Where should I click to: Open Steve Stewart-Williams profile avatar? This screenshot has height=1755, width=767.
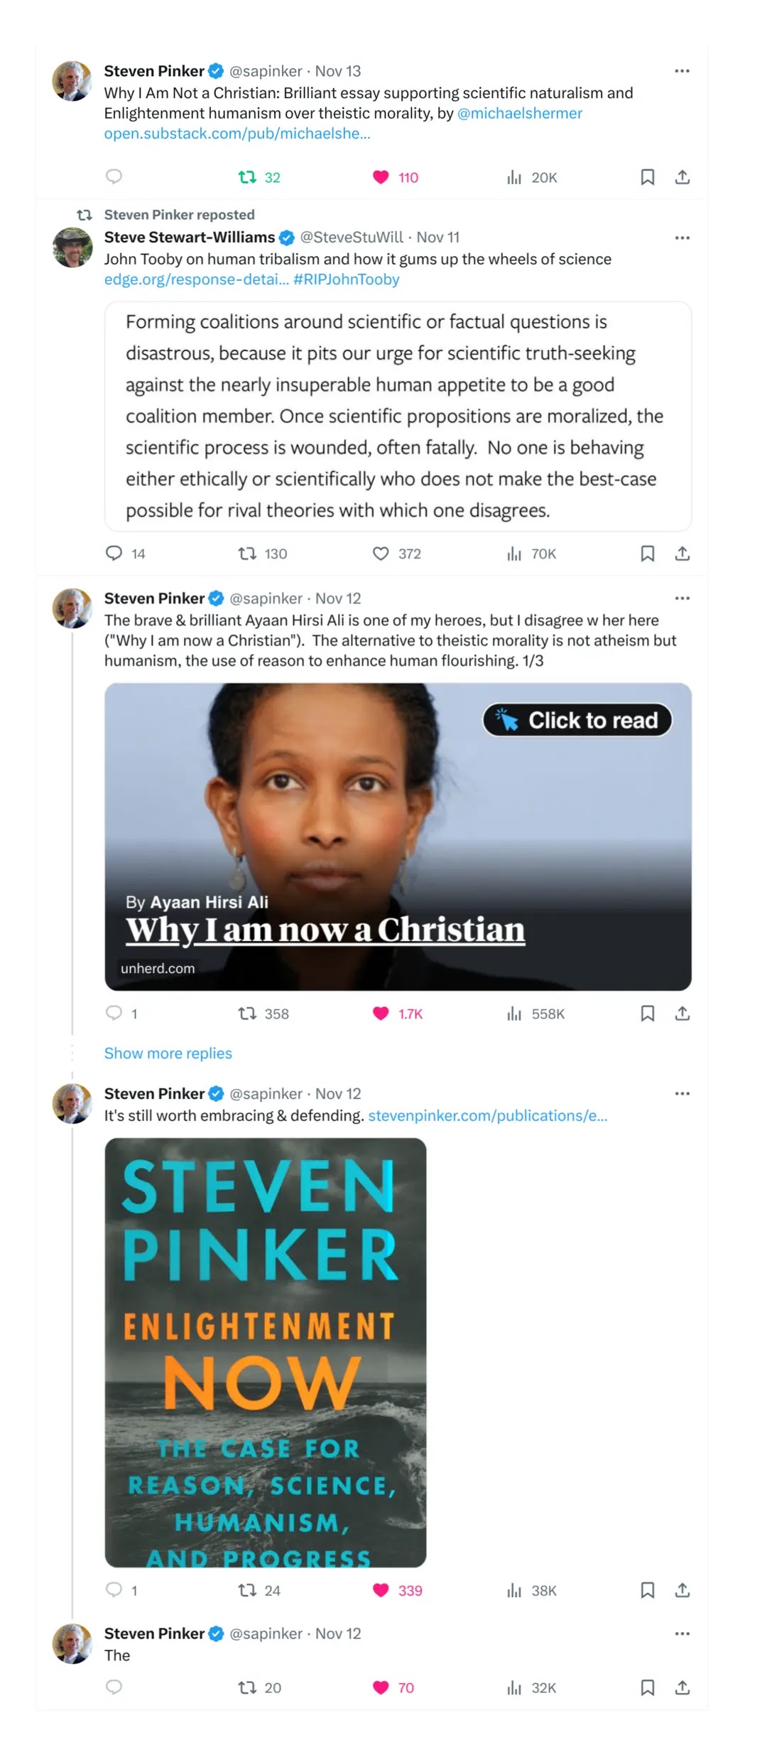72,247
